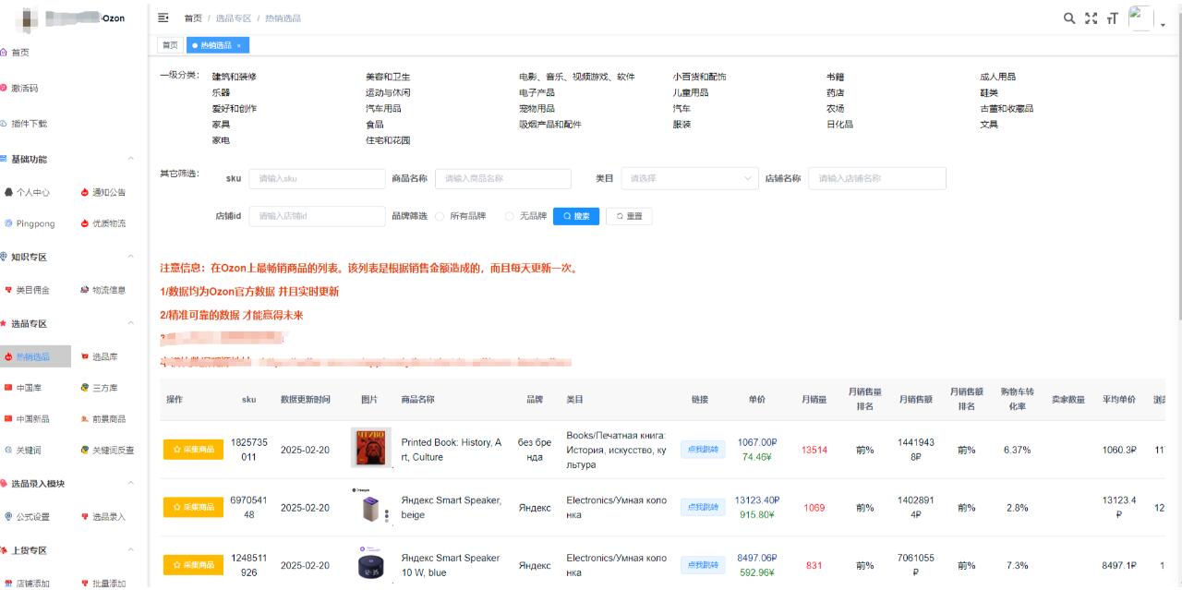This screenshot has height=590, width=1182.
Task: Click 采集商品 for Smart Speaker beige row
Action: (193, 507)
